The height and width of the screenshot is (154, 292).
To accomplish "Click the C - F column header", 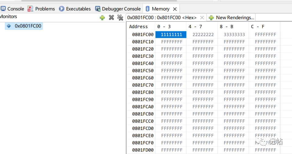I will [258, 26].
